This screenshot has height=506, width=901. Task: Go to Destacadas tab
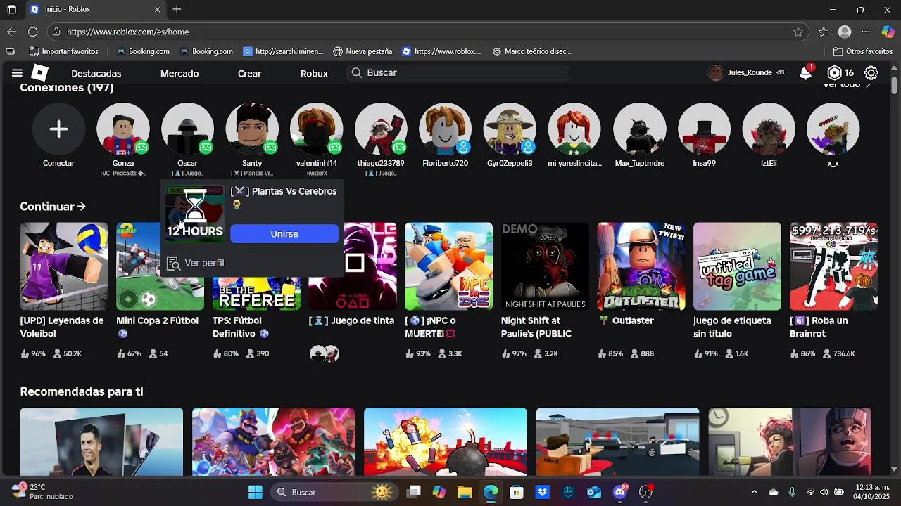[x=96, y=74]
